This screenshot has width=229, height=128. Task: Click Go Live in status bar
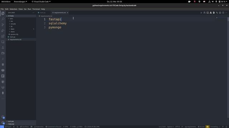[201, 127]
